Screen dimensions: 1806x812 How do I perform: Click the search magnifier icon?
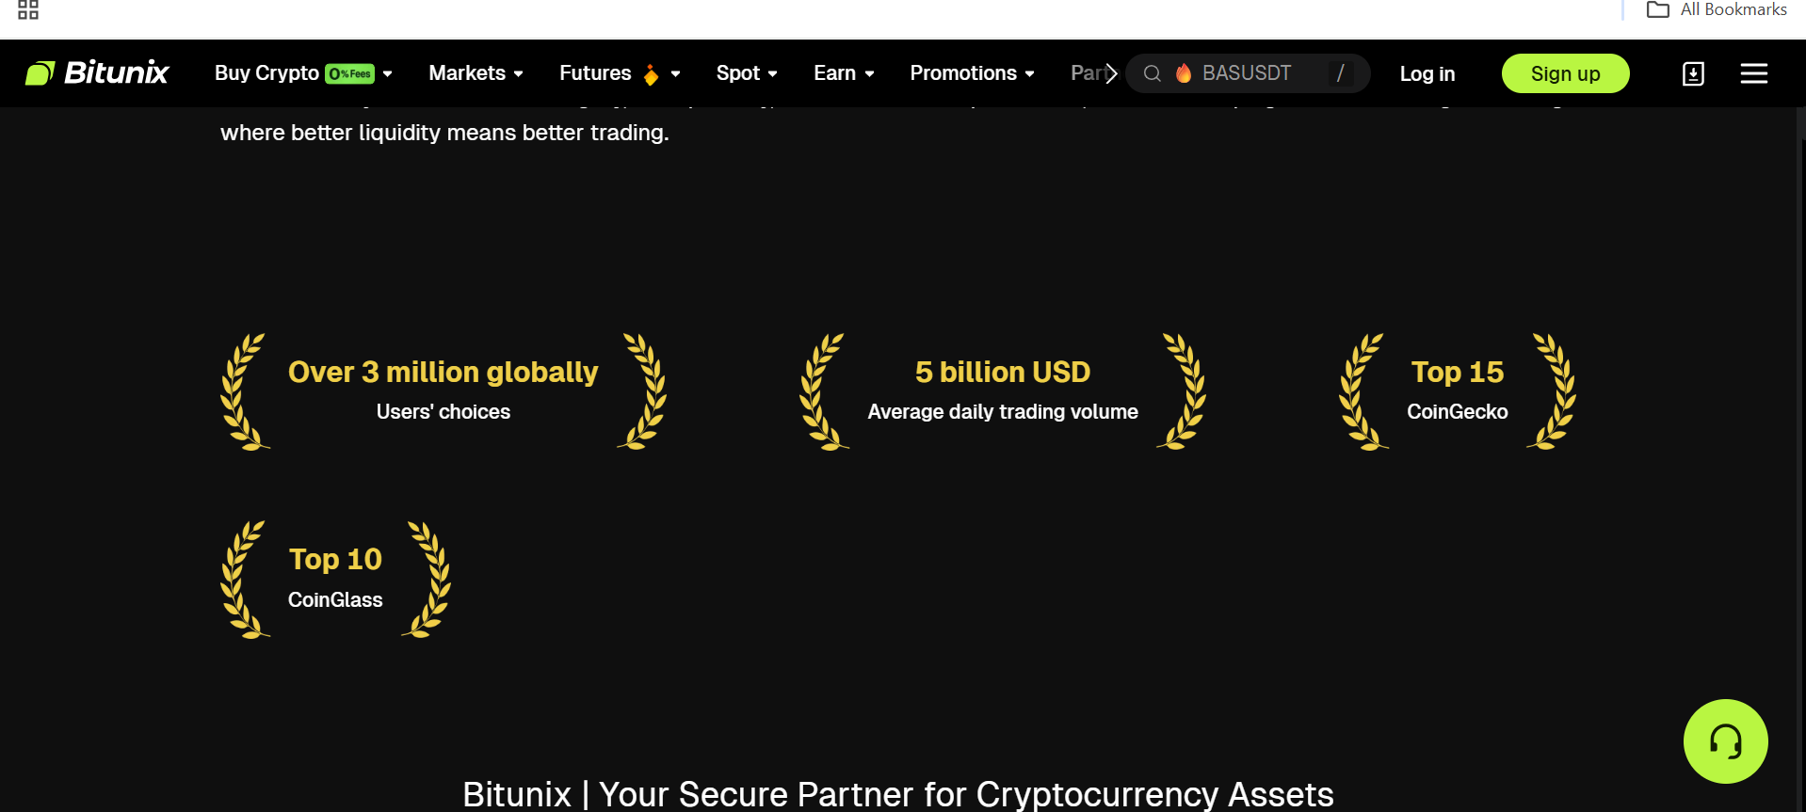[1152, 73]
